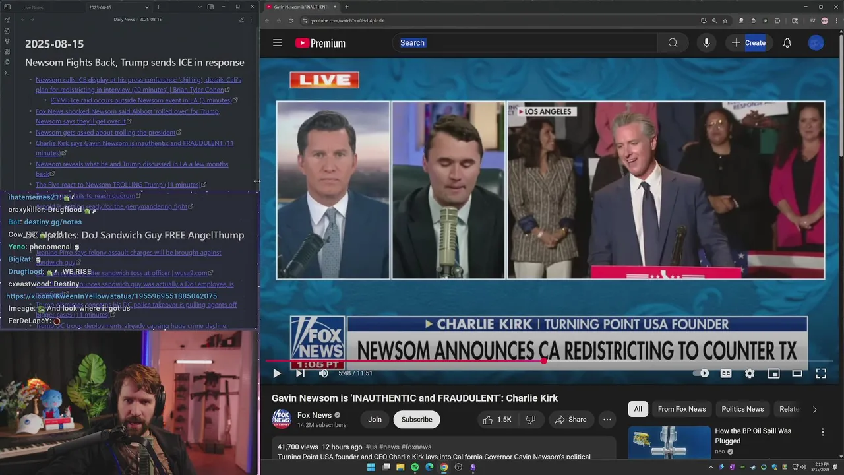The height and width of the screenshot is (475, 844).
Task: Open more actions ellipsis beside Share
Action: (607, 420)
